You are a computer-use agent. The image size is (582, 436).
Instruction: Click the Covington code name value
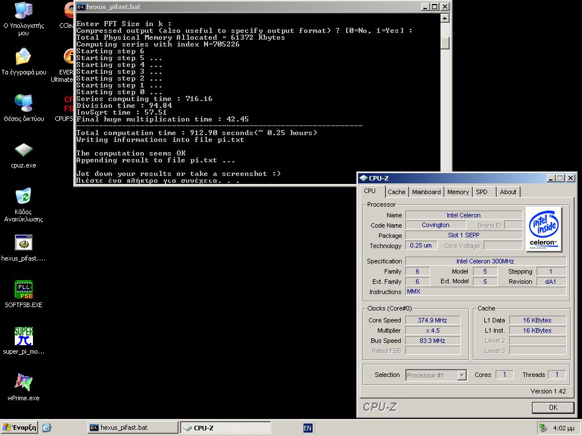(x=435, y=225)
